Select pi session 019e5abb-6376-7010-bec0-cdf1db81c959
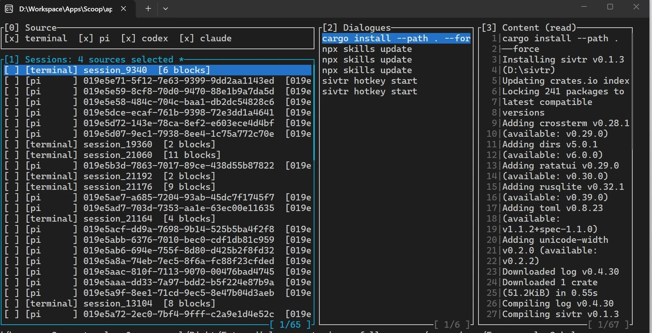Image resolution: width=652 pixels, height=333 pixels. 158,240
